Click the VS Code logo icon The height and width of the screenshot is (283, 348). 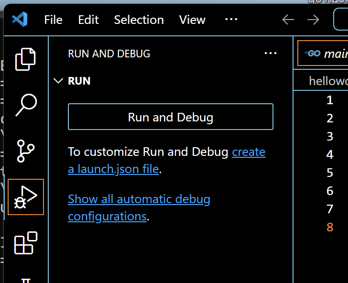point(20,19)
